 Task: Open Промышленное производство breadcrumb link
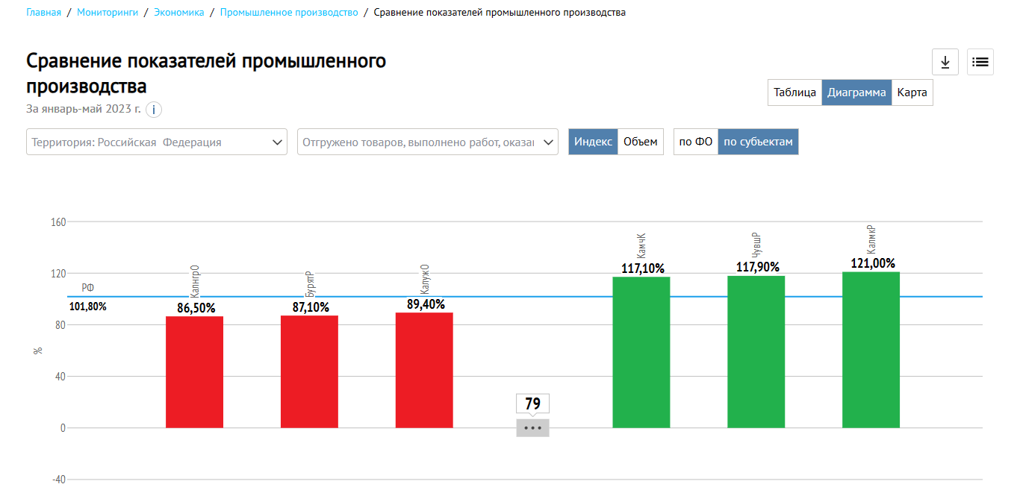pyautogui.click(x=289, y=13)
